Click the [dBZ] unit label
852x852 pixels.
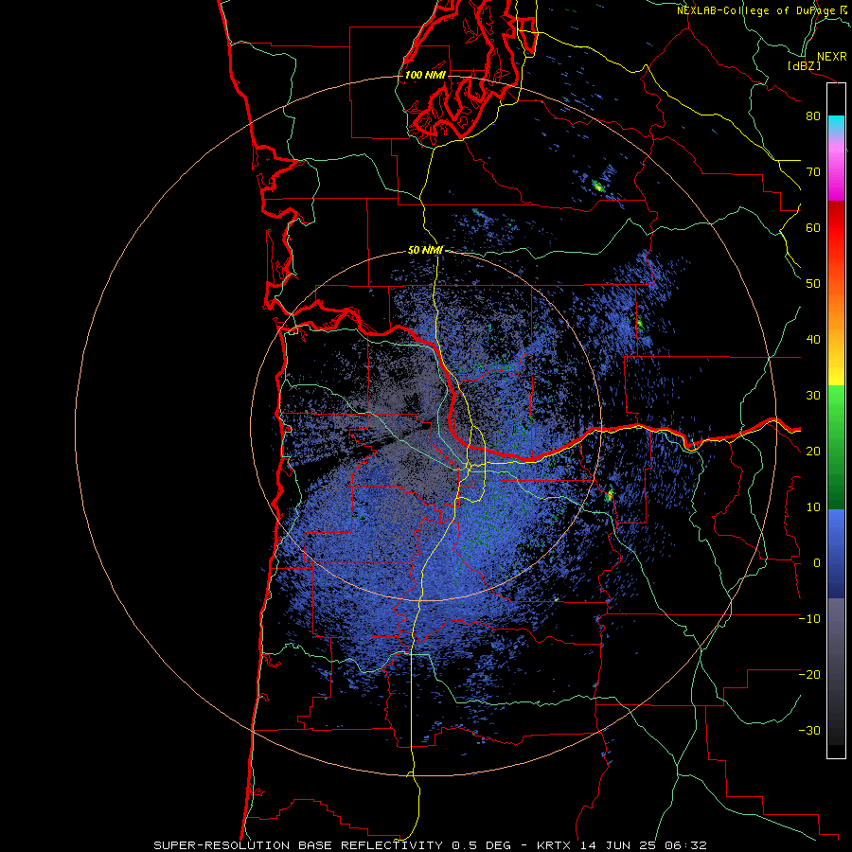804,65
